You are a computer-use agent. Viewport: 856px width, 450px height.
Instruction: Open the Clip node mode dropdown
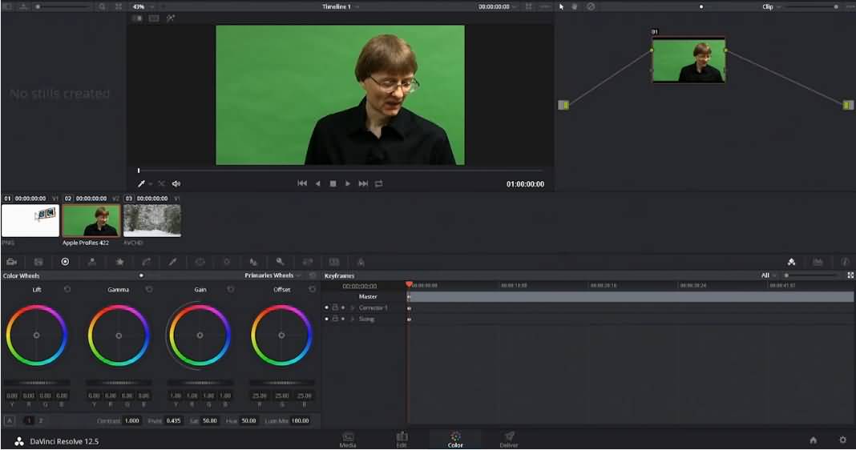(x=771, y=6)
